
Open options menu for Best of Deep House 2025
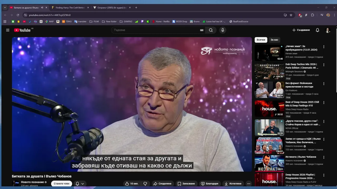324,102
